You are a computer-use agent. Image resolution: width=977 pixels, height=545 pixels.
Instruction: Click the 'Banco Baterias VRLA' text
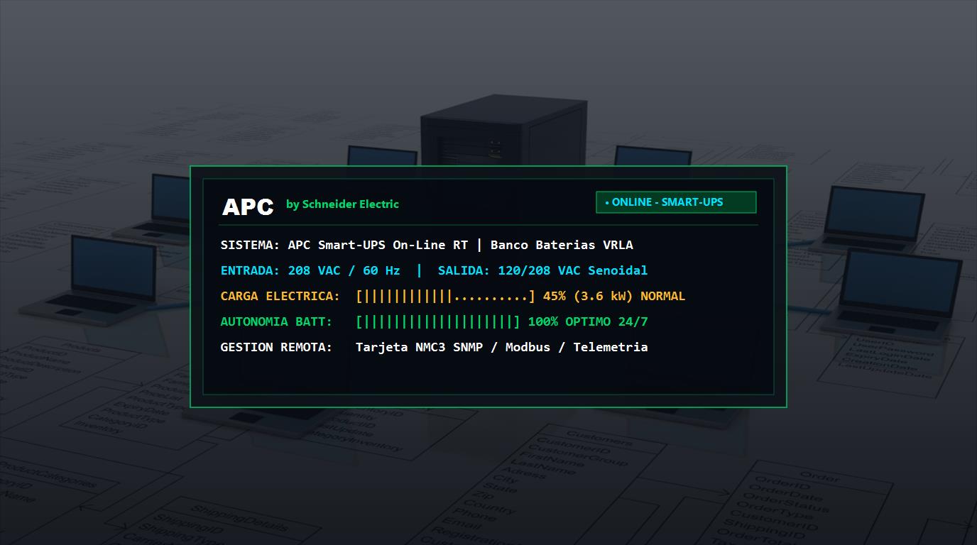[562, 245]
